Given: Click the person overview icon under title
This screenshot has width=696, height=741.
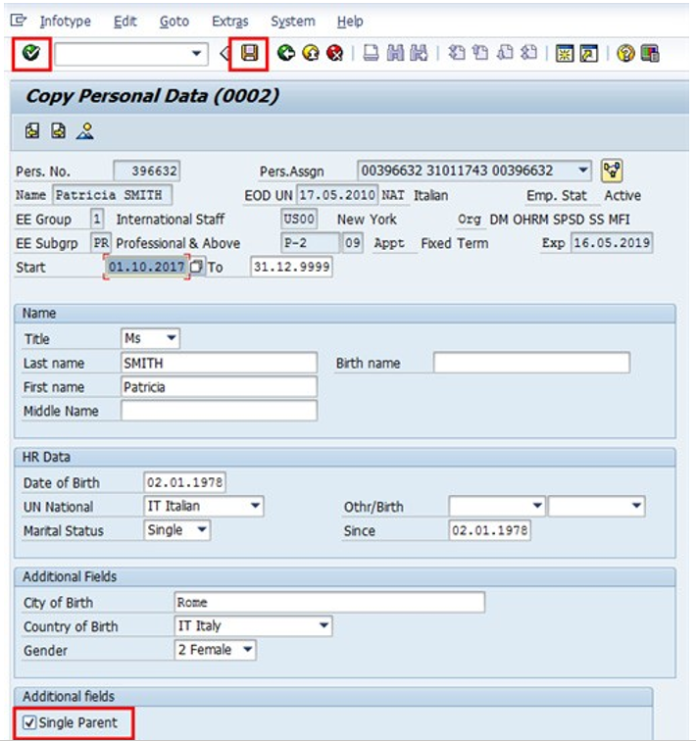Looking at the screenshot, I should pos(85,130).
